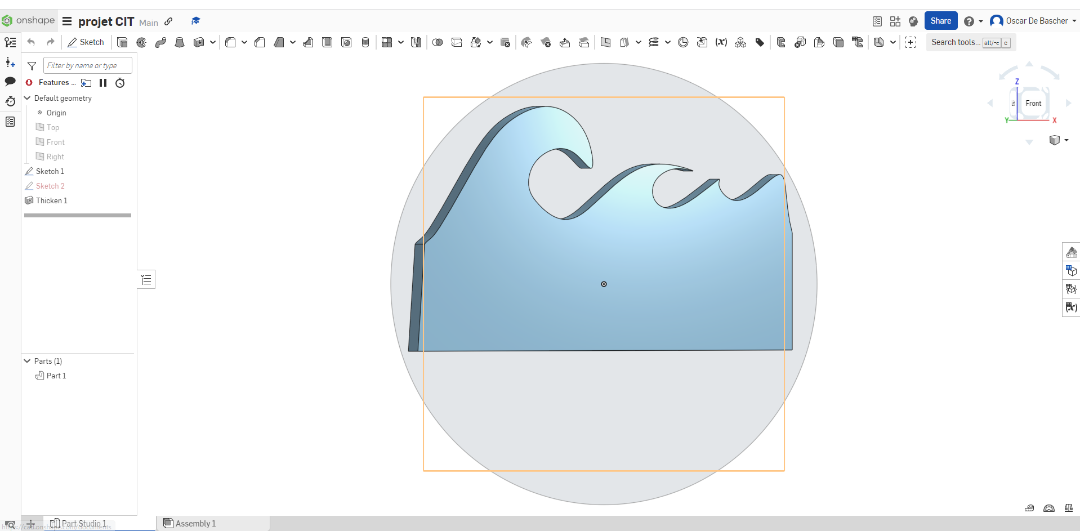Screen dimensions: 1080x531
Task: Select the Revolve tool
Action: (x=141, y=42)
